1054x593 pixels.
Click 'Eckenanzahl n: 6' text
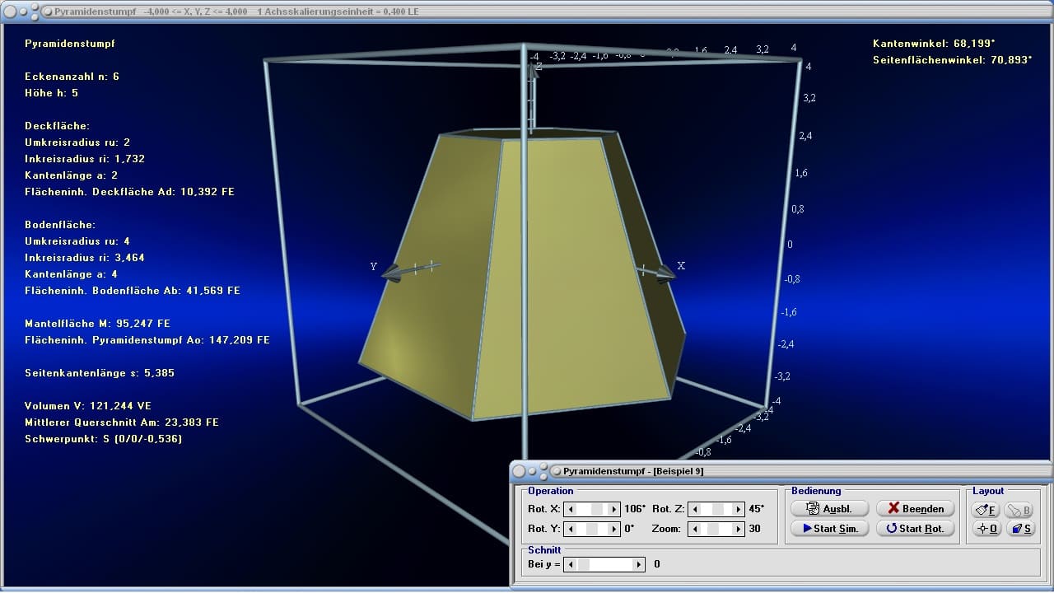[x=72, y=76]
